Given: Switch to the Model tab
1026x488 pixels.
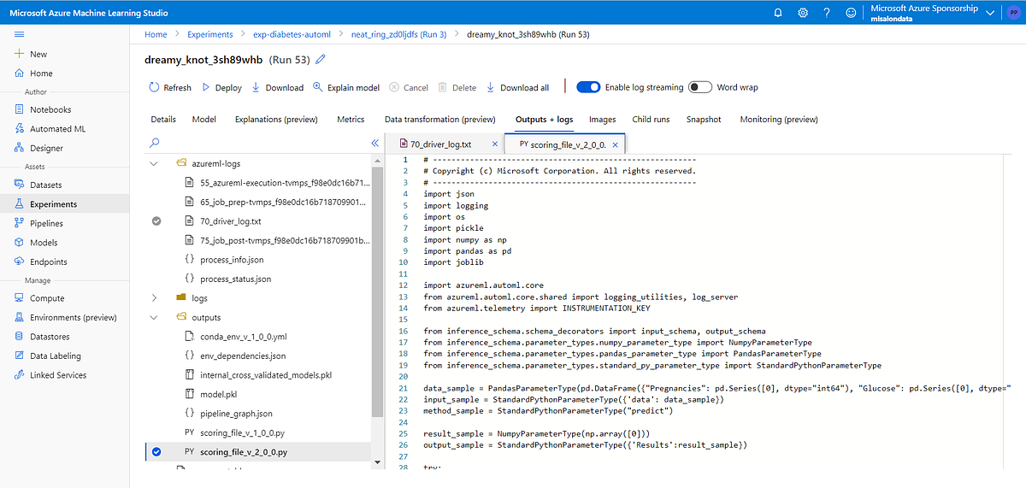Looking at the screenshot, I should (x=204, y=120).
